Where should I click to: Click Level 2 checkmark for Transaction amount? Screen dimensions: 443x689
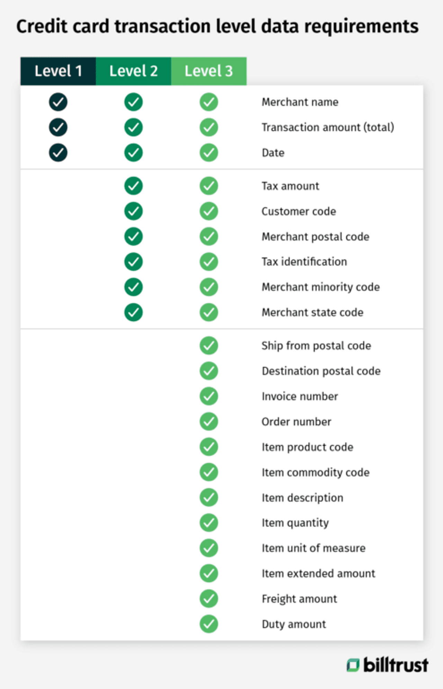click(x=134, y=127)
